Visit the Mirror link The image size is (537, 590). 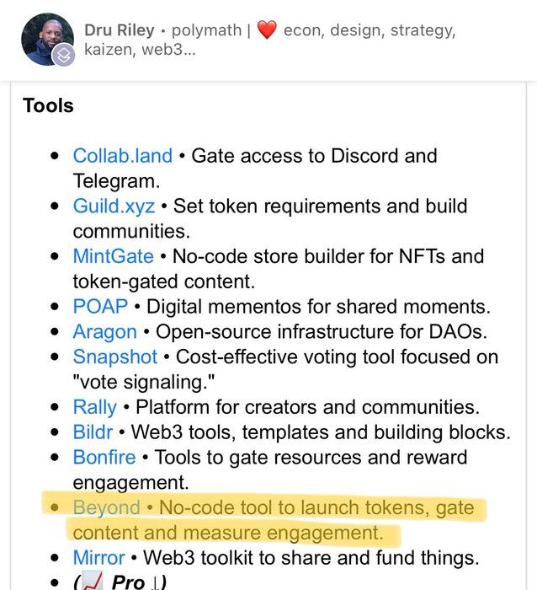pos(98,558)
